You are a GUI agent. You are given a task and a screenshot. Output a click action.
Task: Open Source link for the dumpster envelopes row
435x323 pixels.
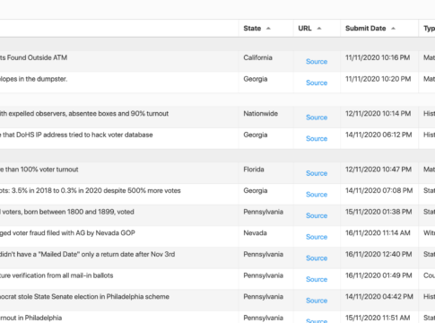[317, 83]
